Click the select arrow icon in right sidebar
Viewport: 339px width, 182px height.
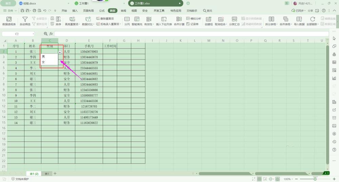click(x=334, y=38)
